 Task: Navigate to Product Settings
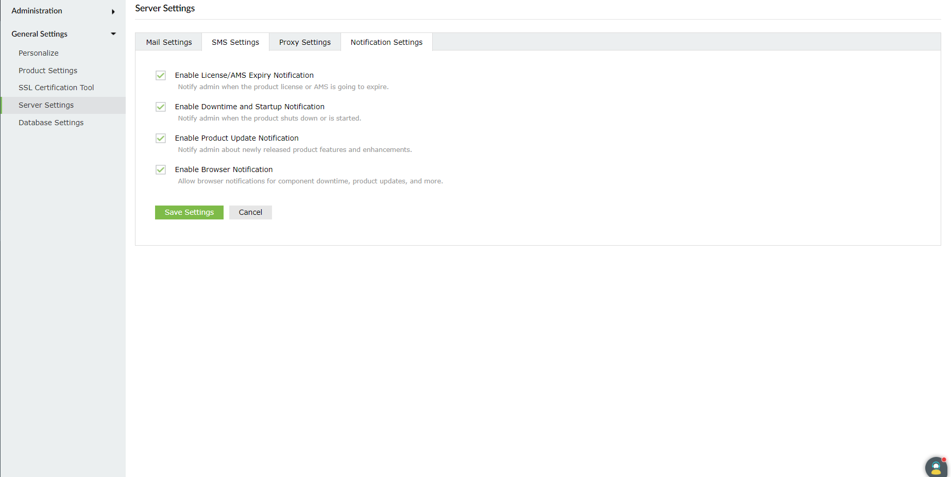tap(48, 70)
